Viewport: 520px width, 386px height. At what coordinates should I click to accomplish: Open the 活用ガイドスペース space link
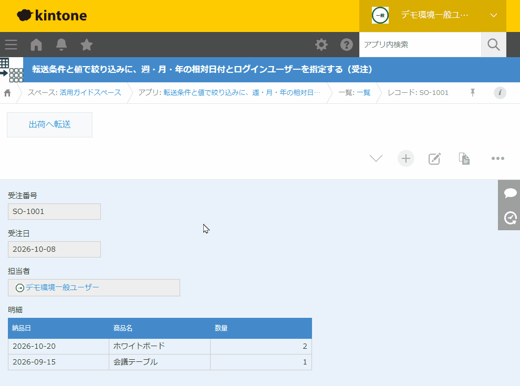point(90,93)
